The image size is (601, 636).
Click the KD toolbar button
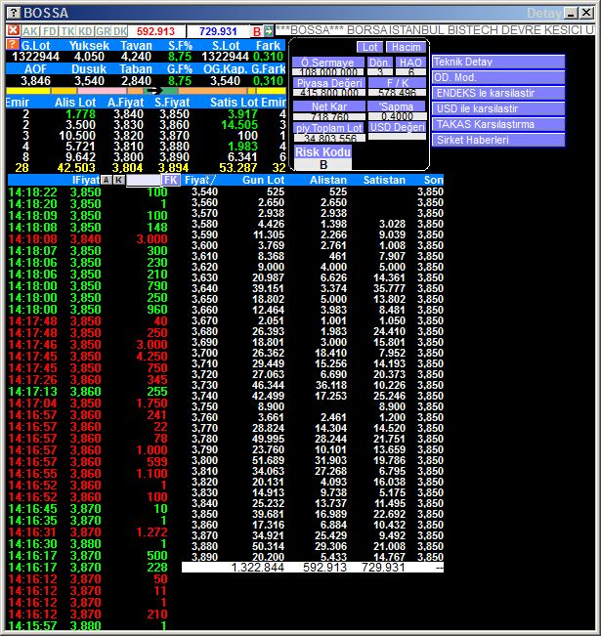pos(86,31)
